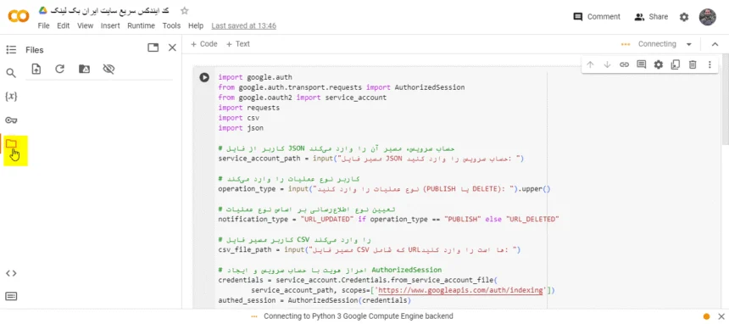Click the 'import google.auth' code line
The image size is (729, 324).
coord(255,77)
